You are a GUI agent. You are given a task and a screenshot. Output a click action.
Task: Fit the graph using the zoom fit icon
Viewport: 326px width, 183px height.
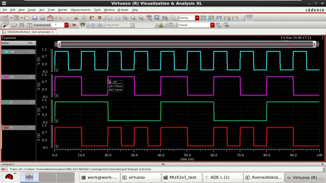click(x=125, y=18)
